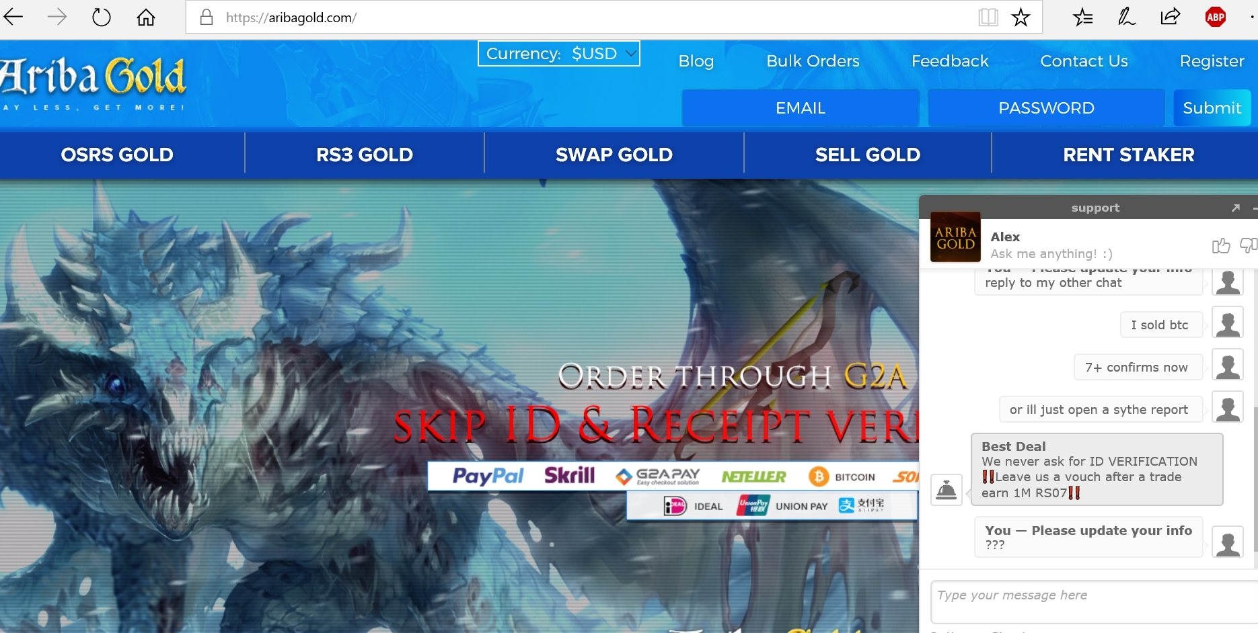Open the RENT STAKER section
The image size is (1258, 633).
click(x=1129, y=155)
